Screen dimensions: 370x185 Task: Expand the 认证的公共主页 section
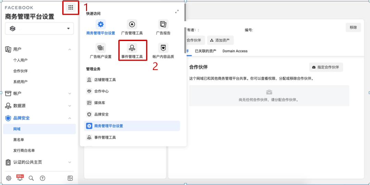(x=70, y=162)
